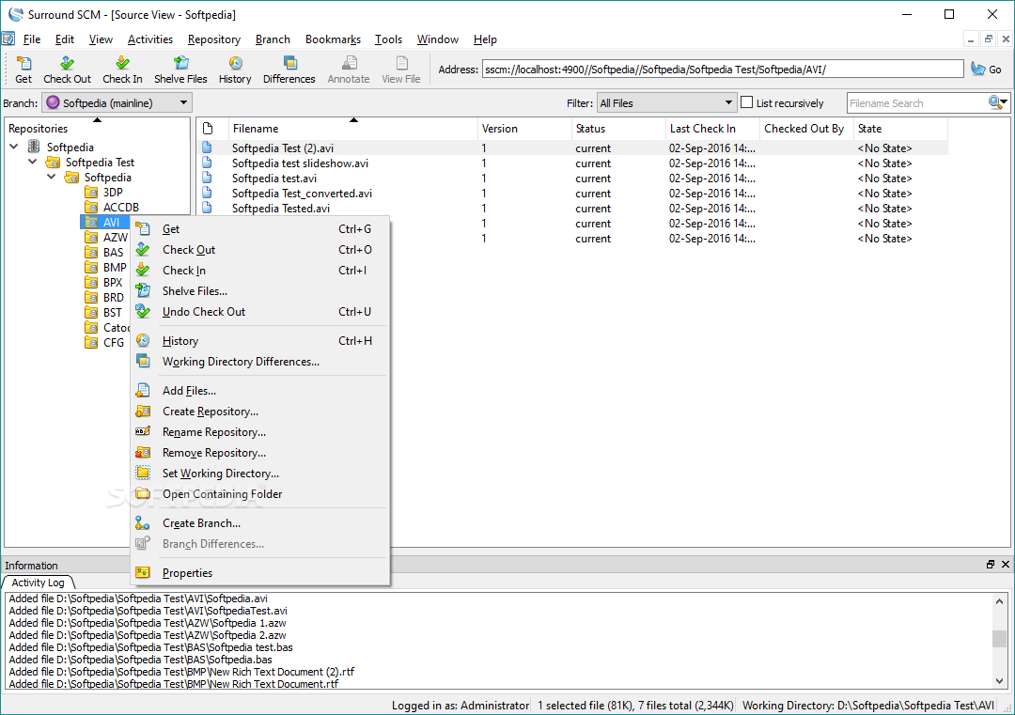
Task: Close the Information panel
Action: coord(1006,565)
